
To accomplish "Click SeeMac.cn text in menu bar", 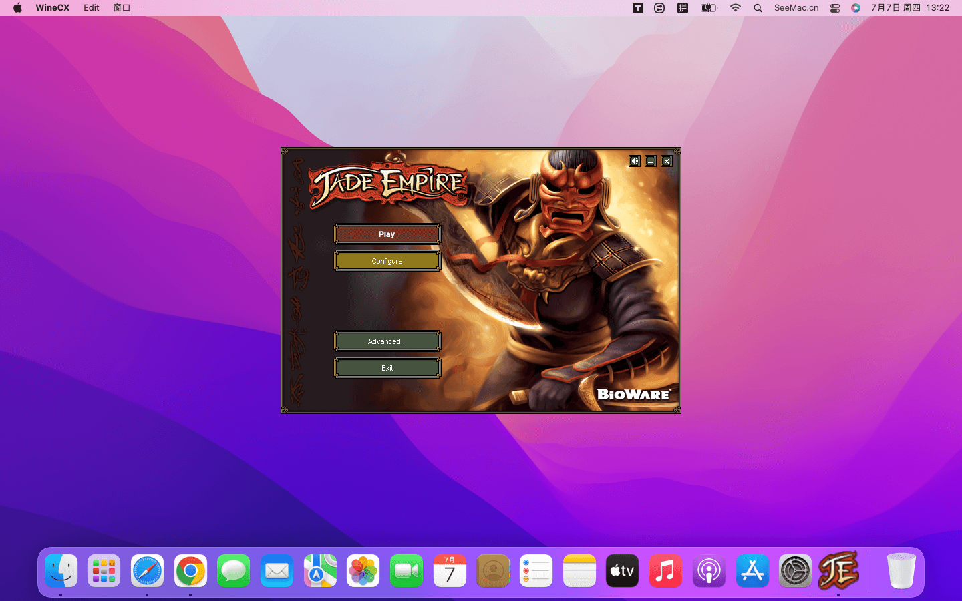I will (796, 8).
